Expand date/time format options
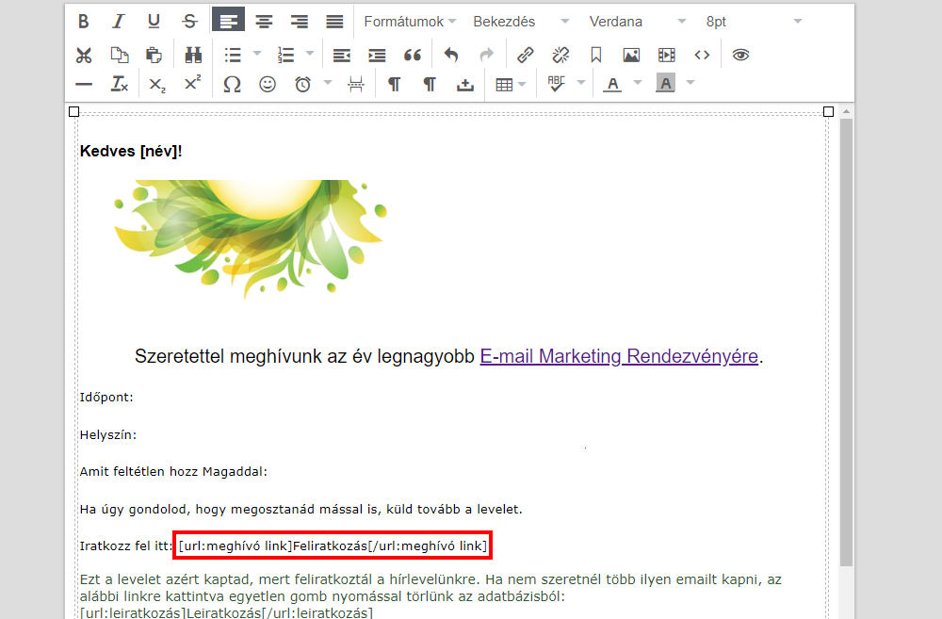 click(328, 82)
